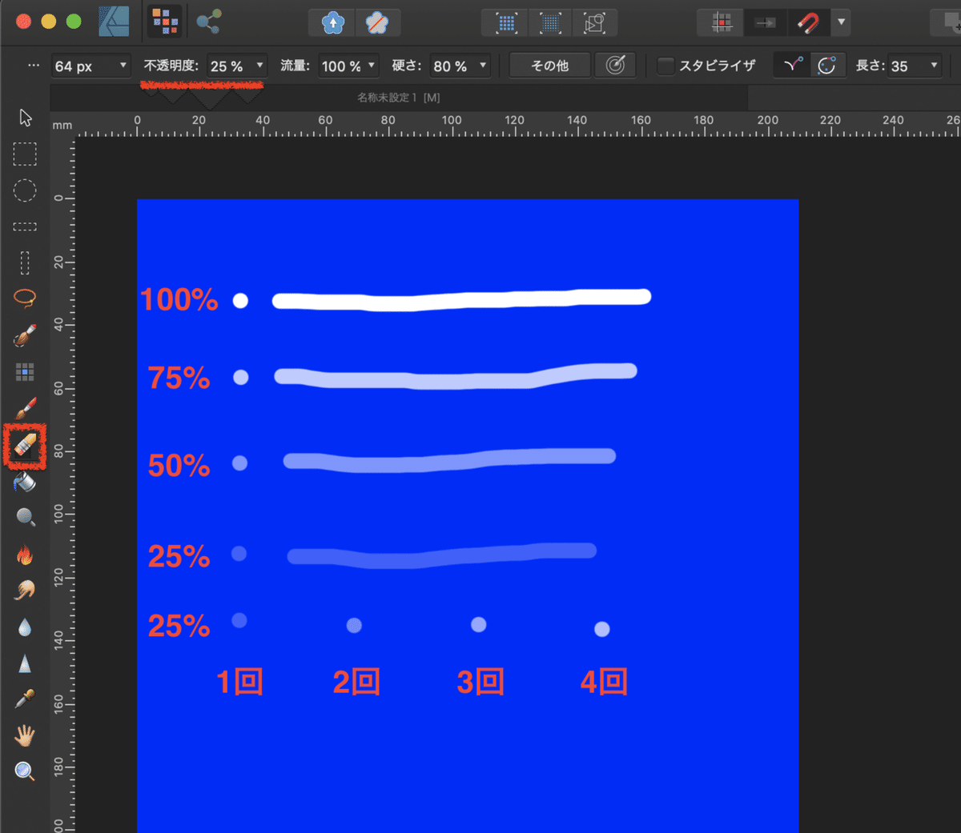The width and height of the screenshot is (961, 833).
Task: Open the 流量 100 % dropdown
Action: [x=348, y=66]
